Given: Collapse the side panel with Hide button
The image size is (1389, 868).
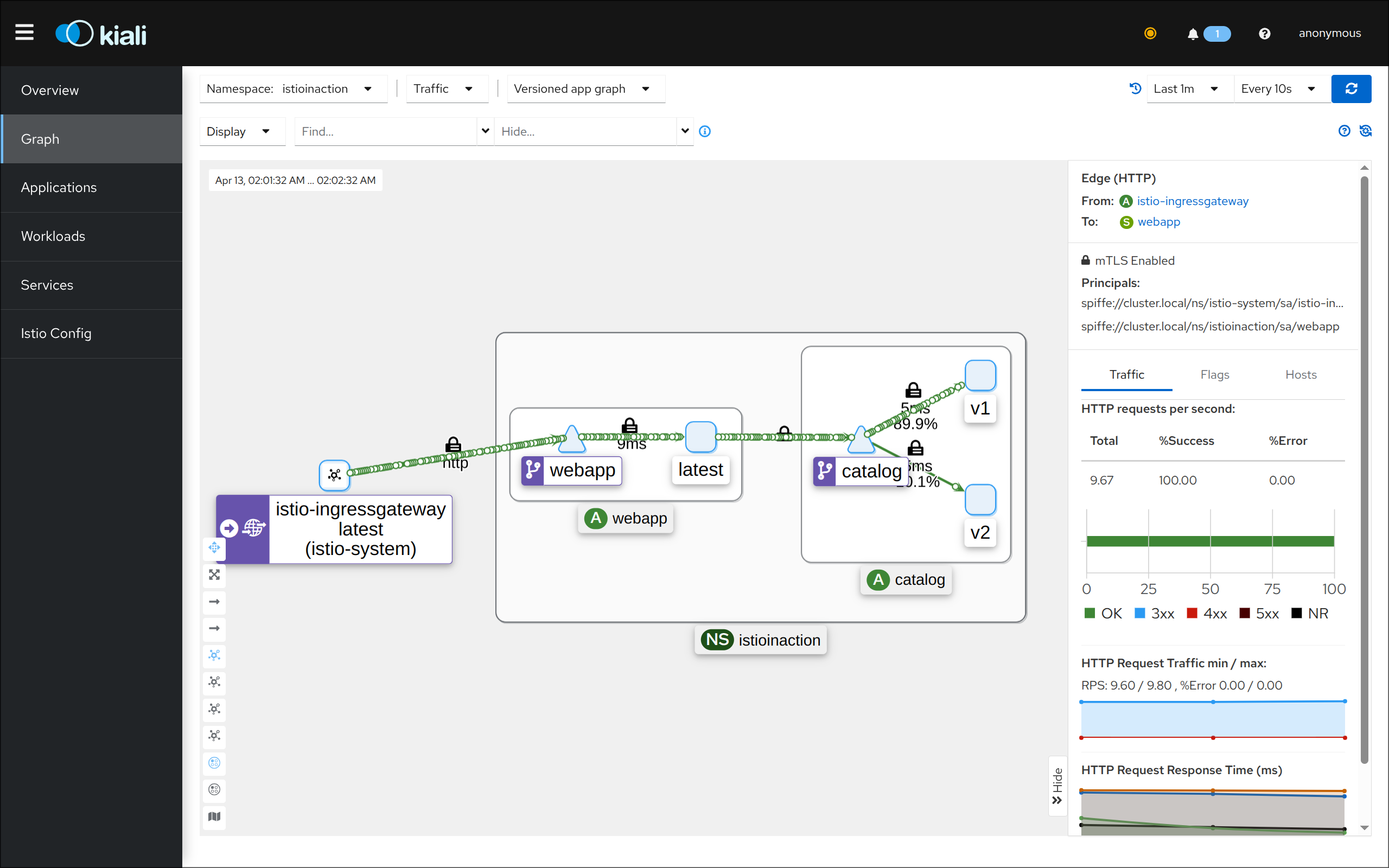Looking at the screenshot, I should (1057, 786).
